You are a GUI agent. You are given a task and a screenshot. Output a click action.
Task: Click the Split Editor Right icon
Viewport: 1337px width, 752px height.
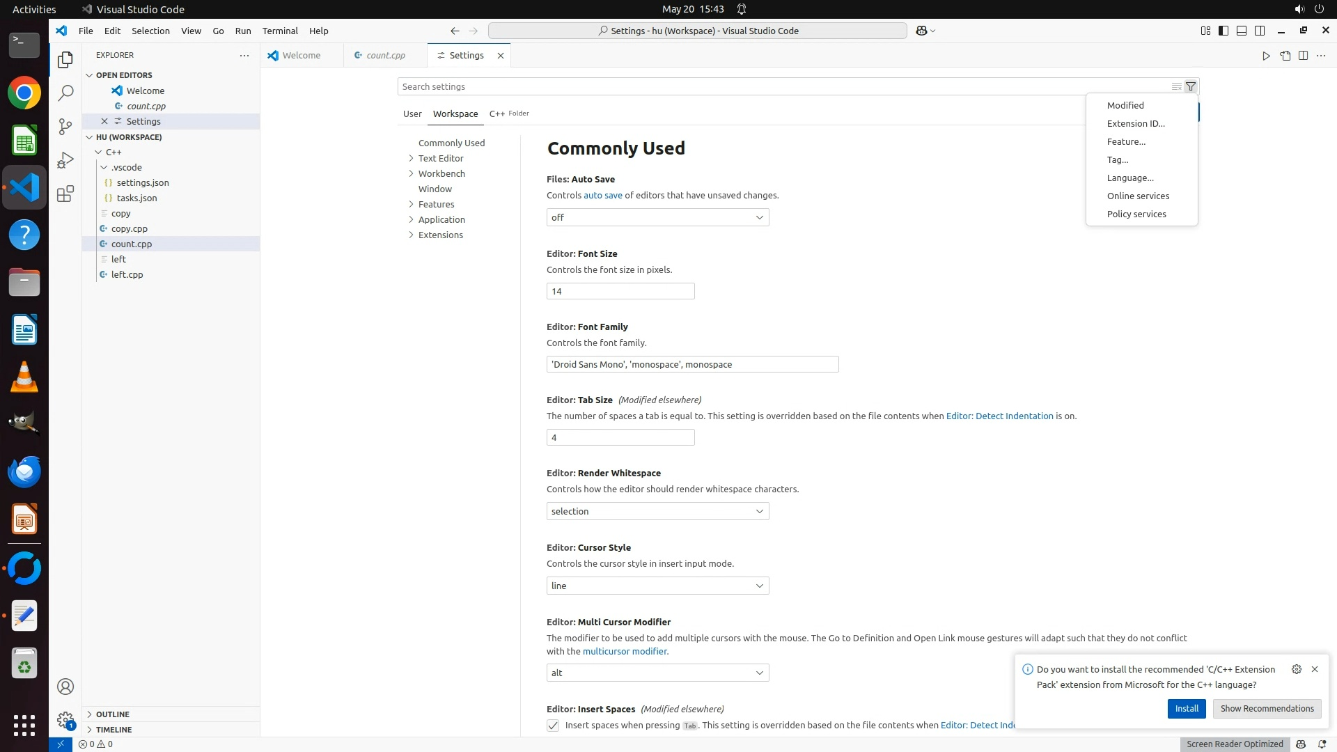click(x=1303, y=56)
